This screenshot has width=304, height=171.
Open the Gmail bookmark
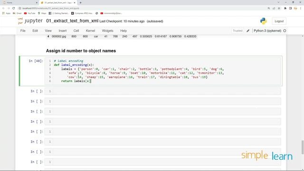[17, 13]
